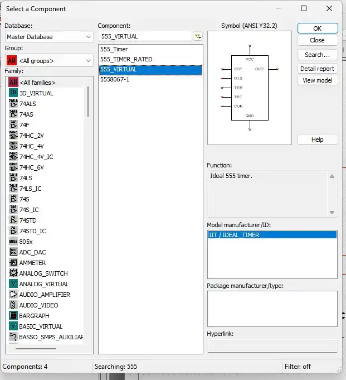The width and height of the screenshot is (346, 380).
Task: Click the 74S_IC family icon
Action: click(x=13, y=210)
